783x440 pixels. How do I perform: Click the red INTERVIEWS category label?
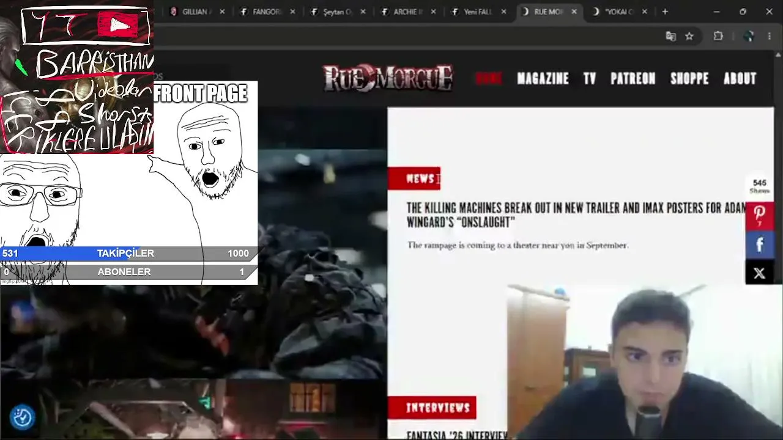coord(432,408)
